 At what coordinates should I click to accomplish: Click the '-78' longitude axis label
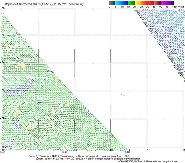coord(147,150)
